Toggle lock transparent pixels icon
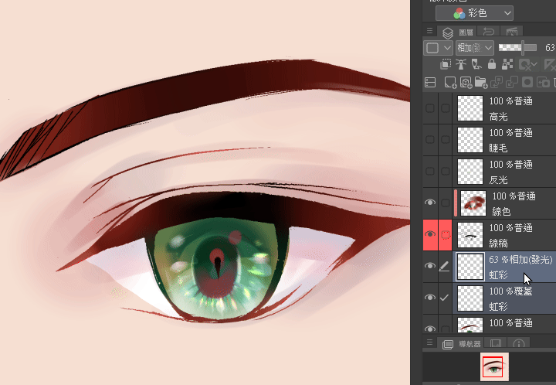The width and height of the screenshot is (556, 385). [x=507, y=64]
